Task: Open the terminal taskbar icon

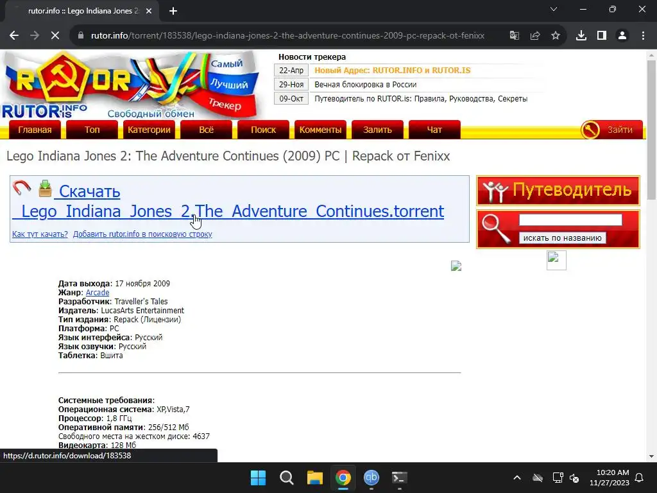Action: point(399,478)
